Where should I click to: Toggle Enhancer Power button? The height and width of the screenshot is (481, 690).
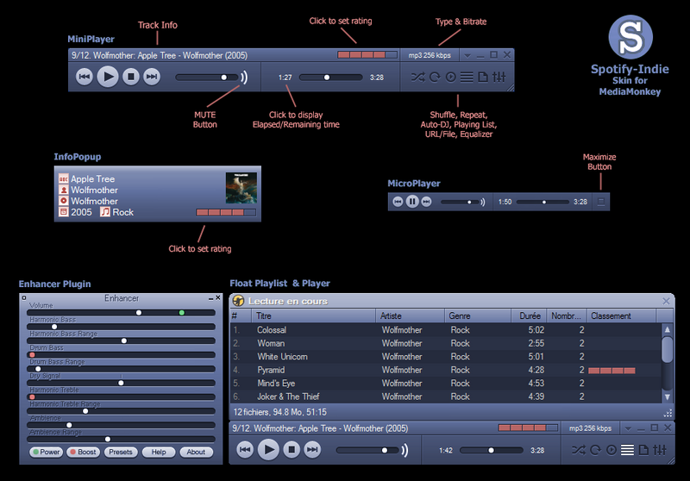click(x=47, y=452)
